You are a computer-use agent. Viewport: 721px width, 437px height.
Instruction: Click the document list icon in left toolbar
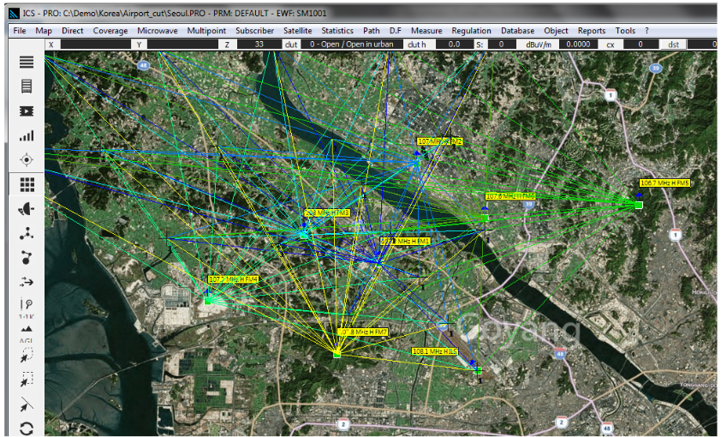pyautogui.click(x=27, y=86)
